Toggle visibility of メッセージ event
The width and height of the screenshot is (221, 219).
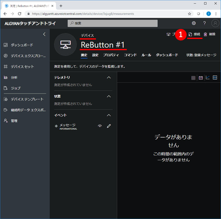point(100,126)
